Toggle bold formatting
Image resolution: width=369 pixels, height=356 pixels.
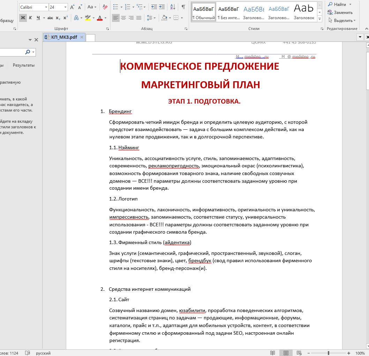(23, 18)
